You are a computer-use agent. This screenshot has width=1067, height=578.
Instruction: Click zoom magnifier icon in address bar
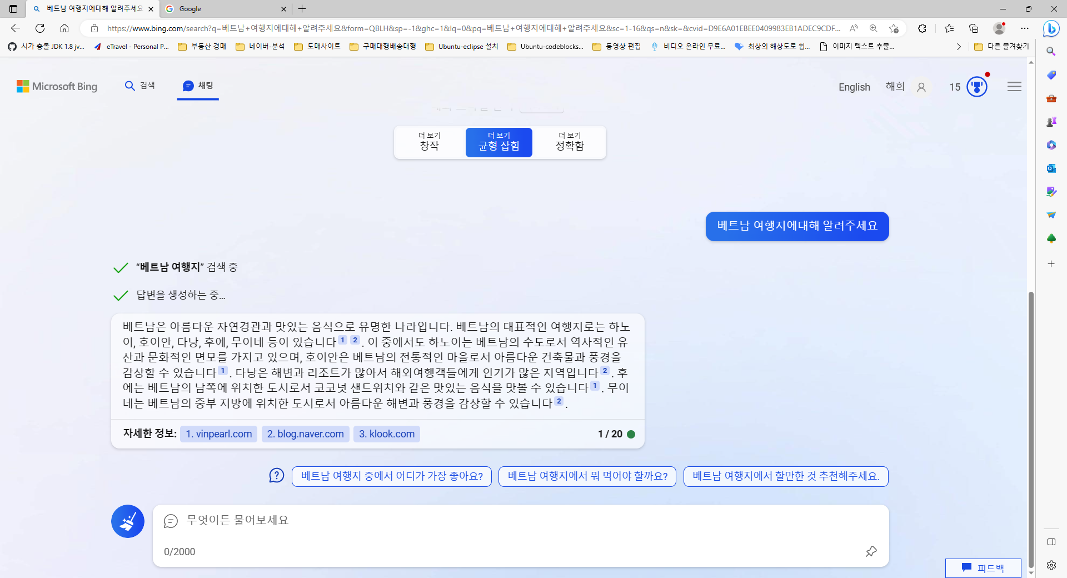[874, 28]
